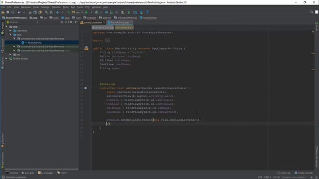Open the Edit menu
The width and height of the screenshot is (319, 179).
[9, 7]
